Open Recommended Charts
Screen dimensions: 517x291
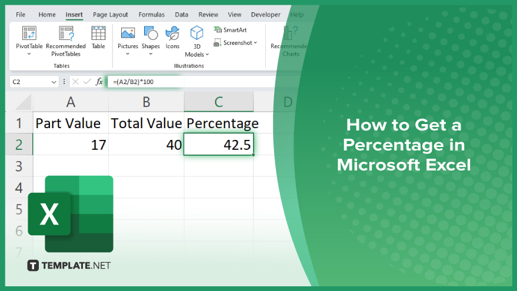pos(289,41)
